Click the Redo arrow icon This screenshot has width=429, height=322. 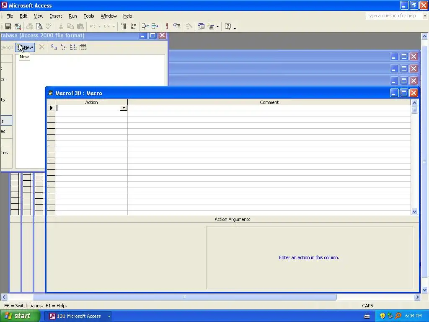point(107,26)
